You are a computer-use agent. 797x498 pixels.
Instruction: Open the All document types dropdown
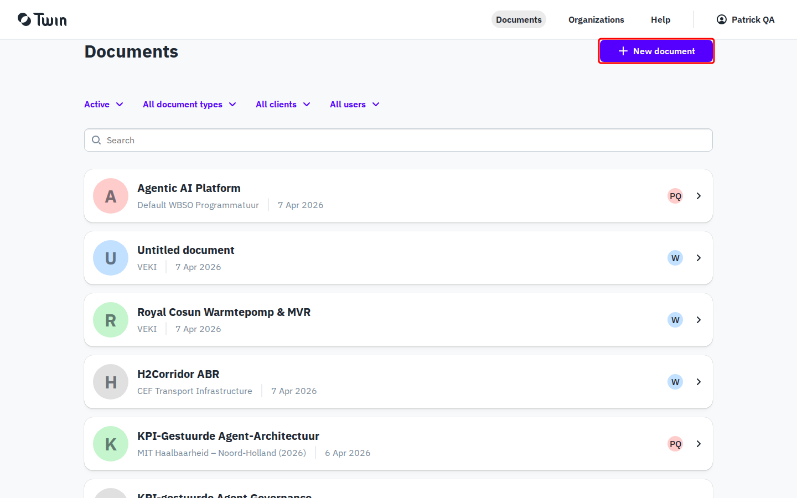coord(189,104)
